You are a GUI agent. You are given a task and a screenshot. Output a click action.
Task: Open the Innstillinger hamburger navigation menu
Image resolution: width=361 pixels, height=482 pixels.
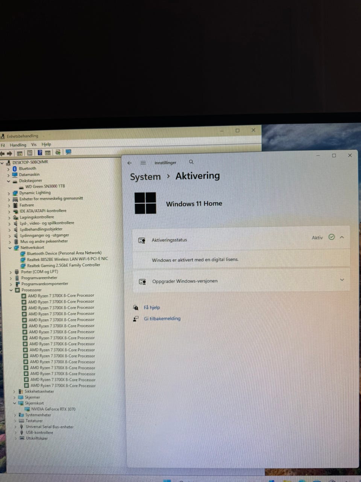(143, 163)
